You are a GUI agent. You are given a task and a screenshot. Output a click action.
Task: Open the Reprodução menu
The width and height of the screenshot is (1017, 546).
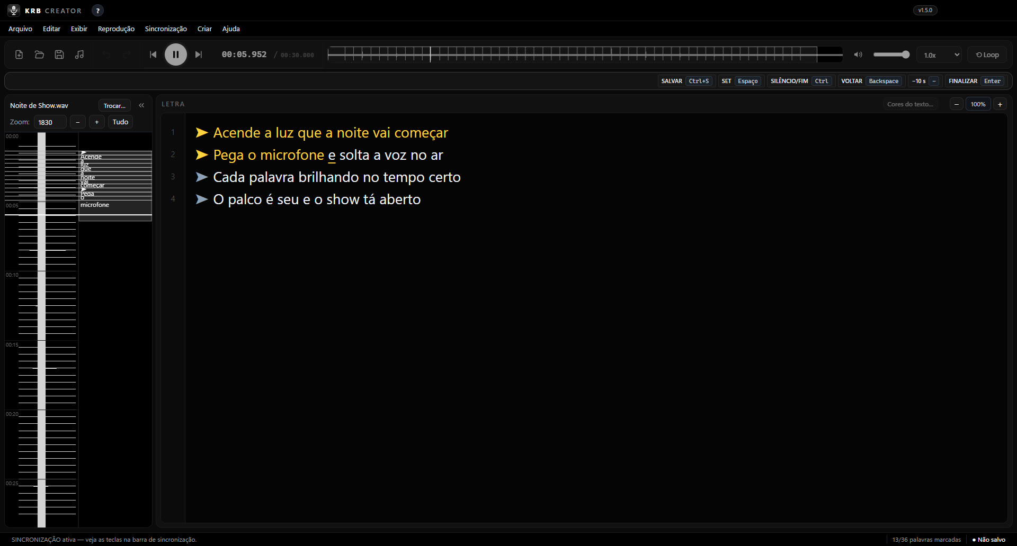(116, 29)
